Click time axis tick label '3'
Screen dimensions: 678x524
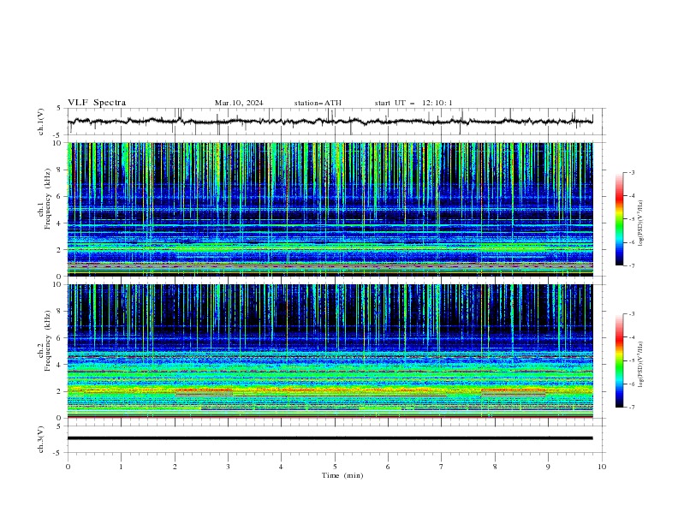click(x=228, y=467)
